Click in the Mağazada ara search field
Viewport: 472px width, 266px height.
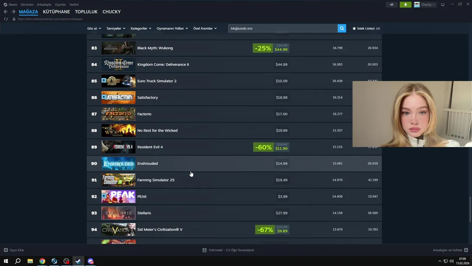click(283, 28)
